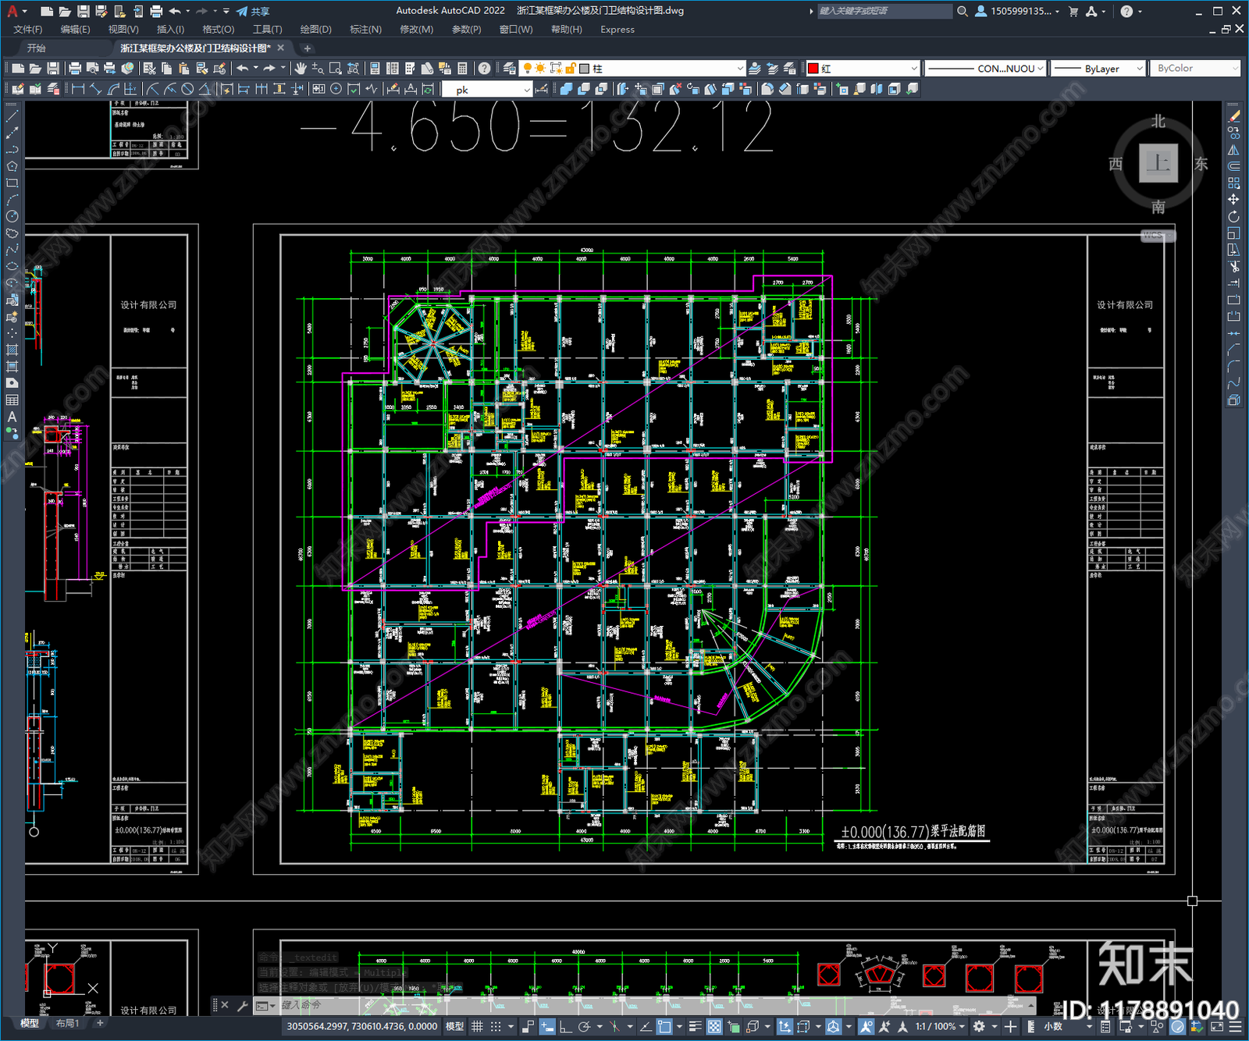Click the Help question mark in standard toolbar
Image resolution: width=1249 pixels, height=1041 pixels.
pyautogui.click(x=484, y=69)
